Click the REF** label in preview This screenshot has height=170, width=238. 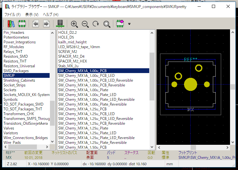point(191,59)
